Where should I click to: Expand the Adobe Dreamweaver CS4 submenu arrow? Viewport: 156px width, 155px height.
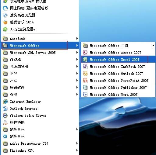pyautogui.click(x=77, y=143)
